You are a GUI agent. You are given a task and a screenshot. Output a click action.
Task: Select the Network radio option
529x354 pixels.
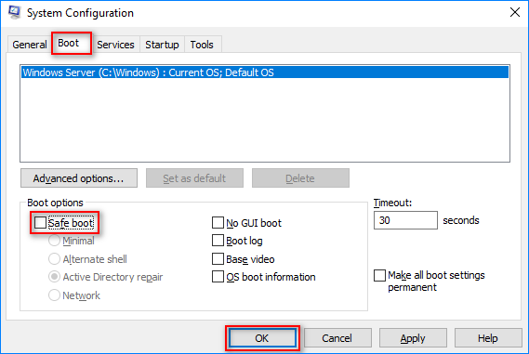coord(54,295)
